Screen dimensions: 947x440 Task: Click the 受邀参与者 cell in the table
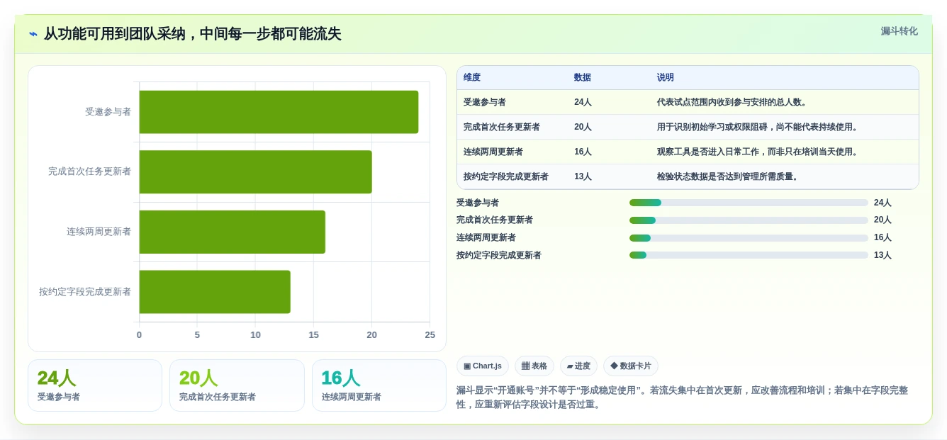coord(485,102)
